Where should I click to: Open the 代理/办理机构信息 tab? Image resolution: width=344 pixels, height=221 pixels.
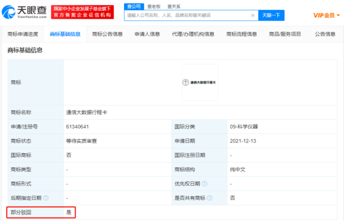tap(193, 34)
